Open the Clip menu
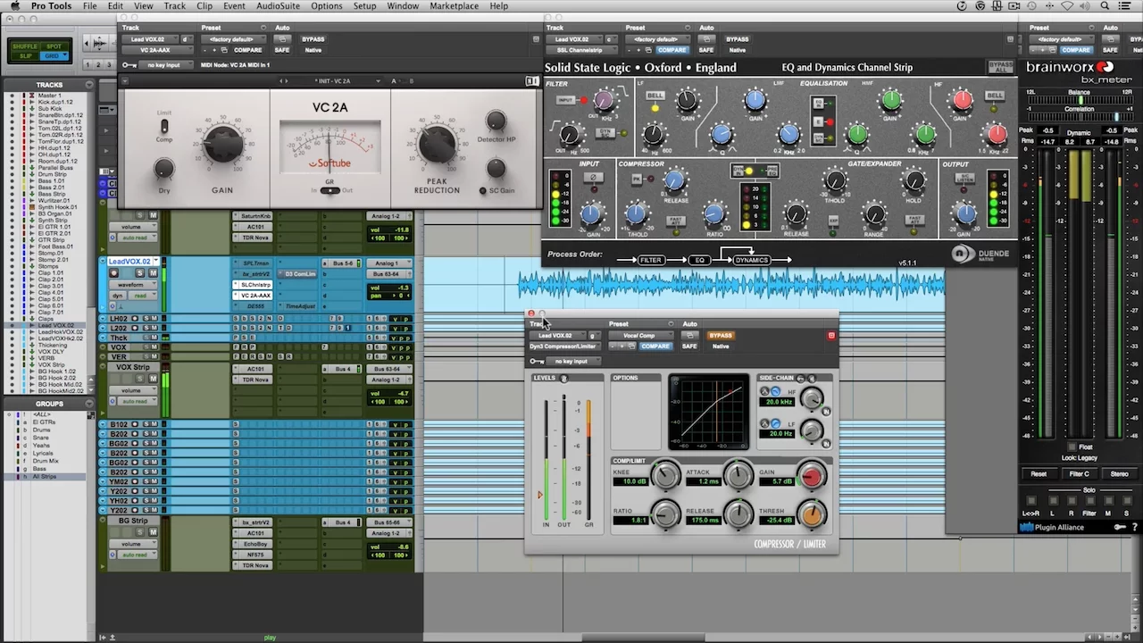Viewport: 1143px width, 643px height. [204, 6]
